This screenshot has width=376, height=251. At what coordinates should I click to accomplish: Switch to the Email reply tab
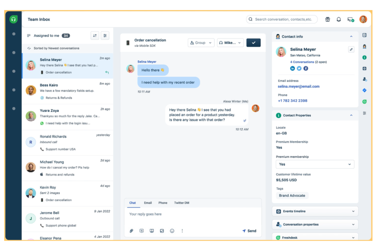[x=147, y=203]
